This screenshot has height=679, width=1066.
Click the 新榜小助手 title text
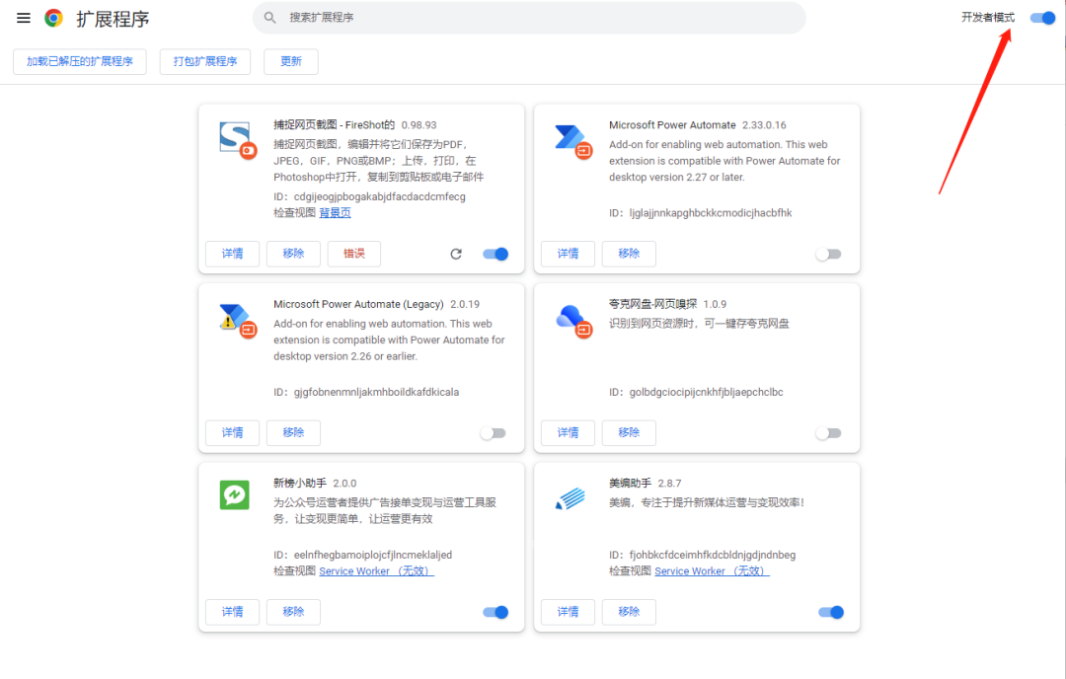point(300,484)
